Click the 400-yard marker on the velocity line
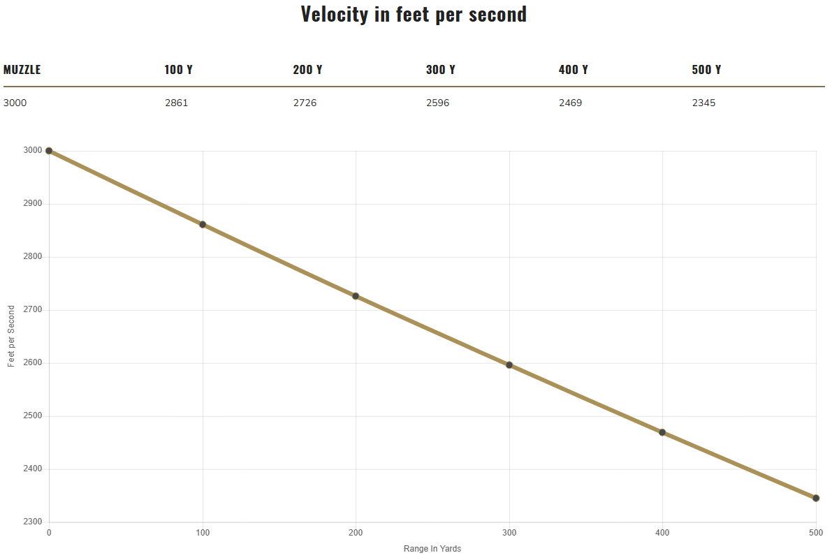 click(x=662, y=432)
